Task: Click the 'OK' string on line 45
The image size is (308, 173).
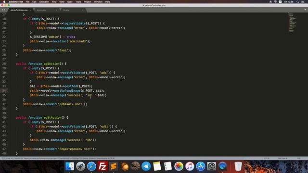Action: pos(89,140)
